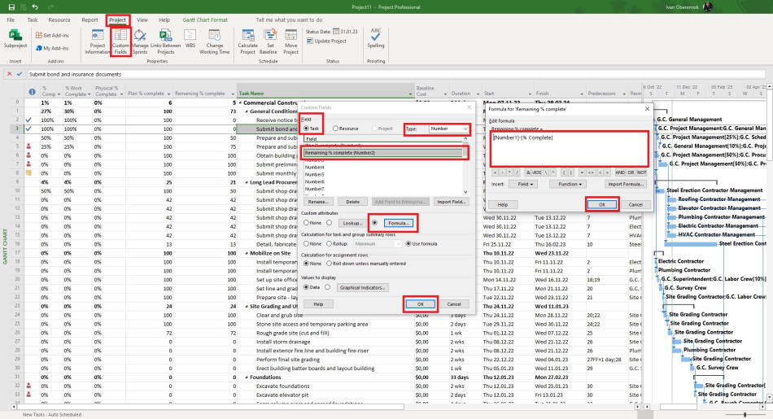Click the Import Formula... button
Screen dimensions: 773x419
pyautogui.click(x=625, y=185)
